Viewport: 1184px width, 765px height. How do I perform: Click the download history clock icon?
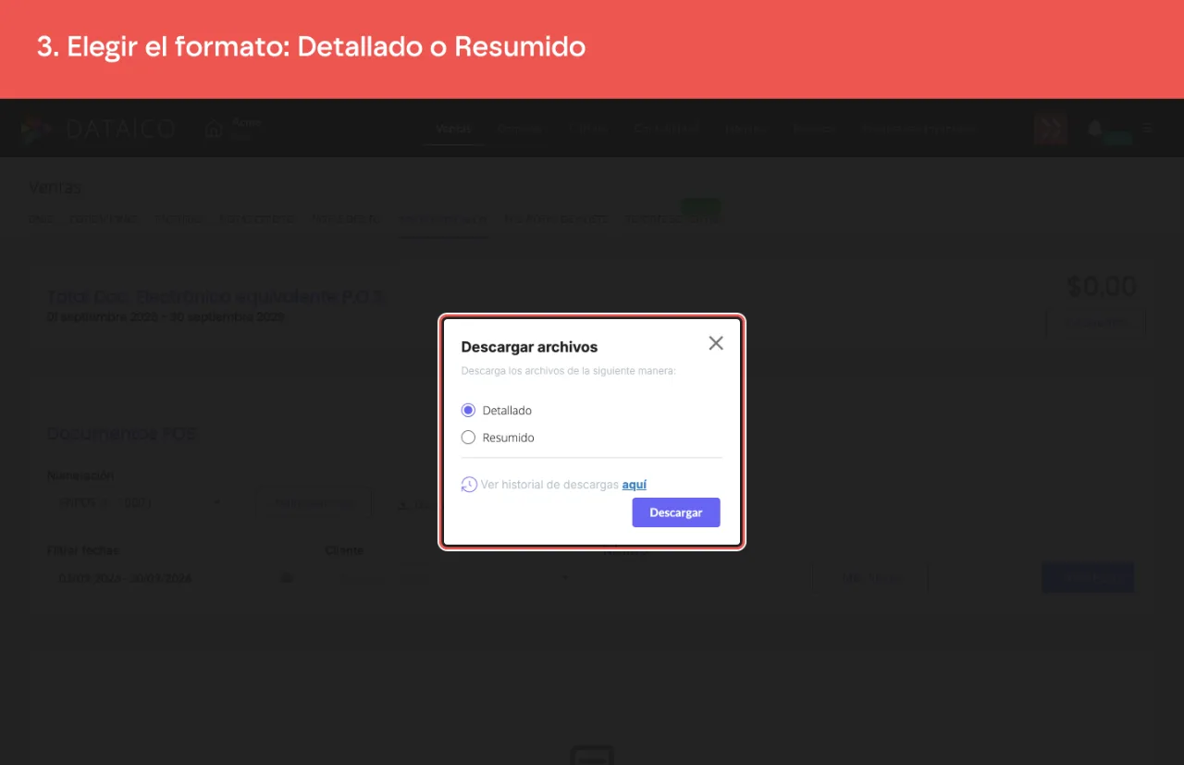tap(469, 485)
